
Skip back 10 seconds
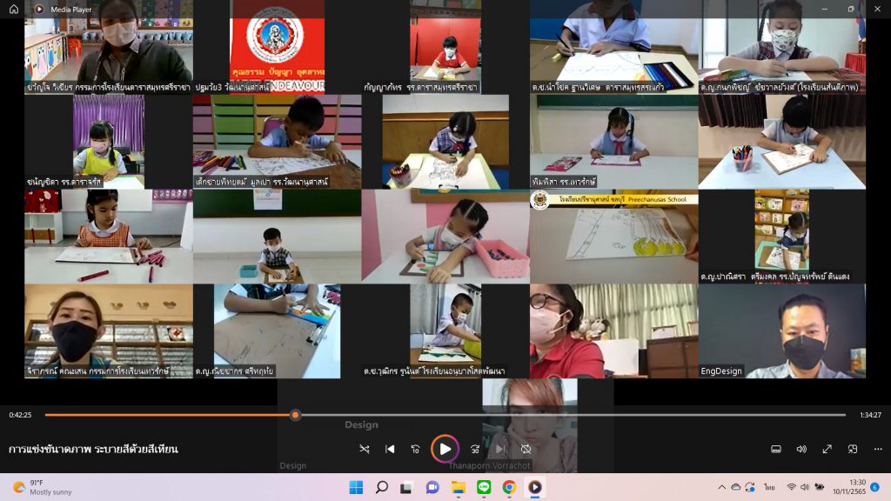click(x=415, y=449)
